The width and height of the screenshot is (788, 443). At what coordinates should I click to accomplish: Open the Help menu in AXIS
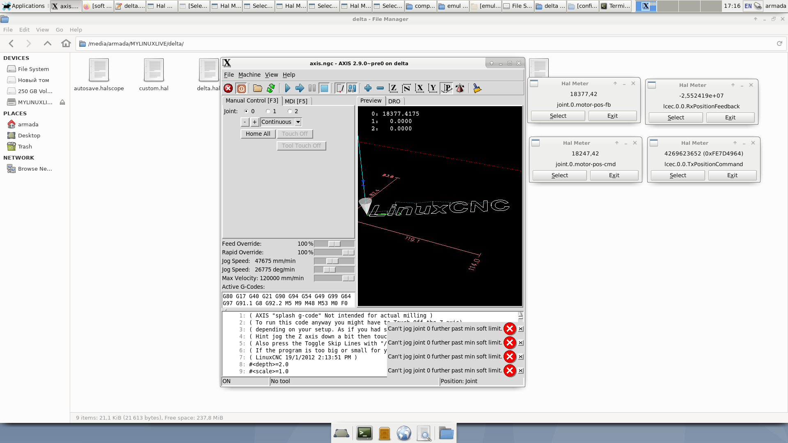pyautogui.click(x=289, y=75)
